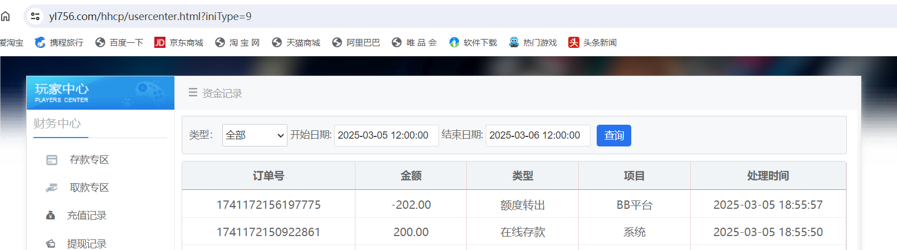Screen dimensions: 897x250
Task: Click the 开始日期 date field
Action: [x=387, y=135]
